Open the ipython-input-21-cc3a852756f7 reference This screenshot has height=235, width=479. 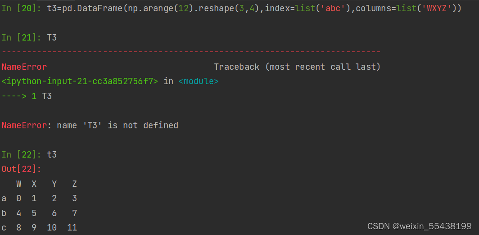pyautogui.click(x=80, y=81)
